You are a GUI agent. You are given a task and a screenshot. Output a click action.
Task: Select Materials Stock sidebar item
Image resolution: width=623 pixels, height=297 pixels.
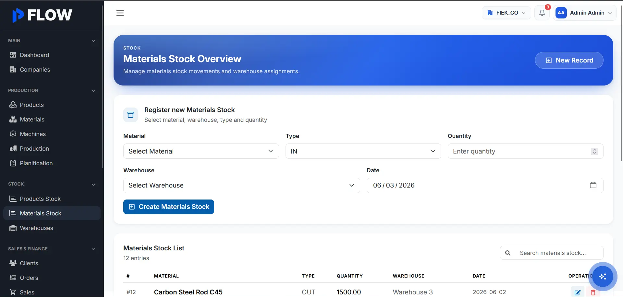pyautogui.click(x=52, y=213)
